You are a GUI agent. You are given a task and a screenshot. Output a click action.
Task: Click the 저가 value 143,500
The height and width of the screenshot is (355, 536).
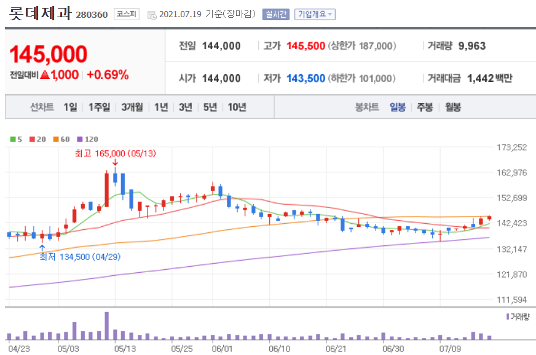[x=305, y=78]
